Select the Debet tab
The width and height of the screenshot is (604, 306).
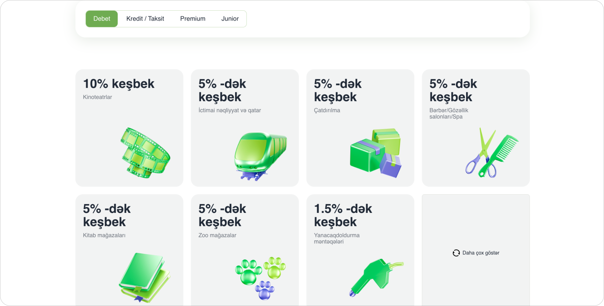[102, 19]
